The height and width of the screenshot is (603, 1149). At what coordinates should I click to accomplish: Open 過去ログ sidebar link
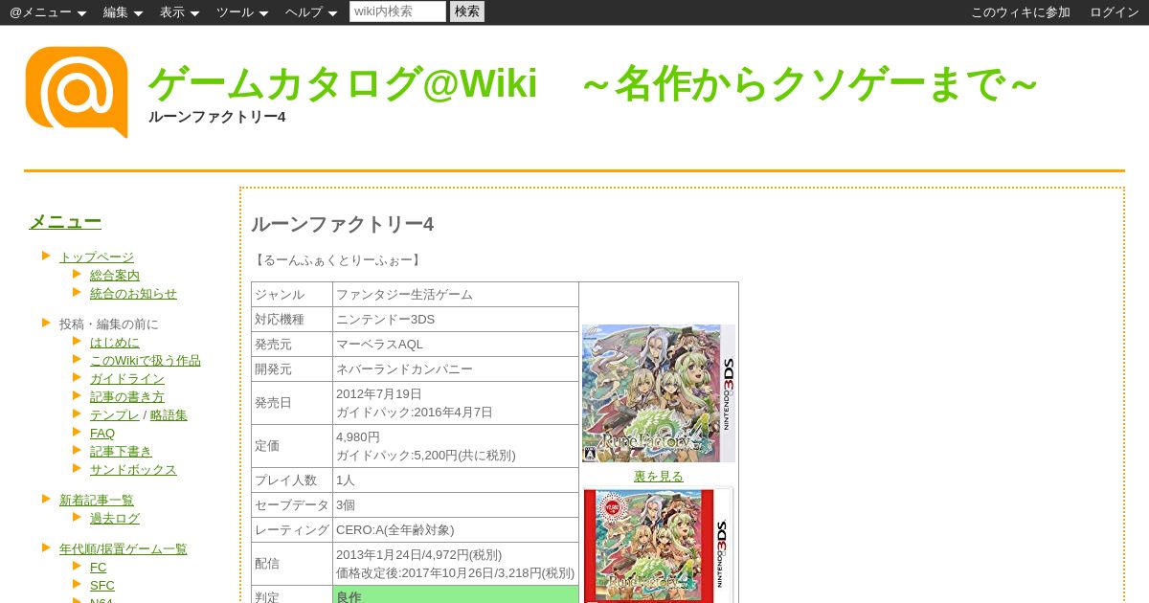(x=115, y=518)
